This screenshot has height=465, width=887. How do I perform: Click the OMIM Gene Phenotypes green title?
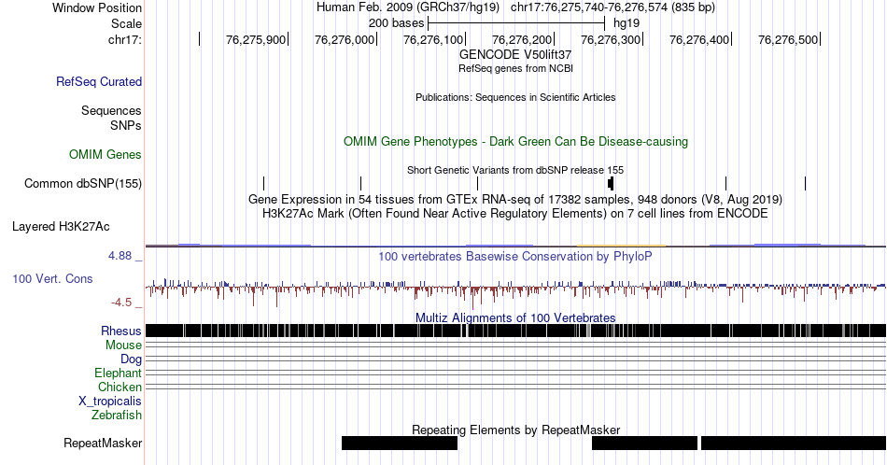tap(515, 141)
